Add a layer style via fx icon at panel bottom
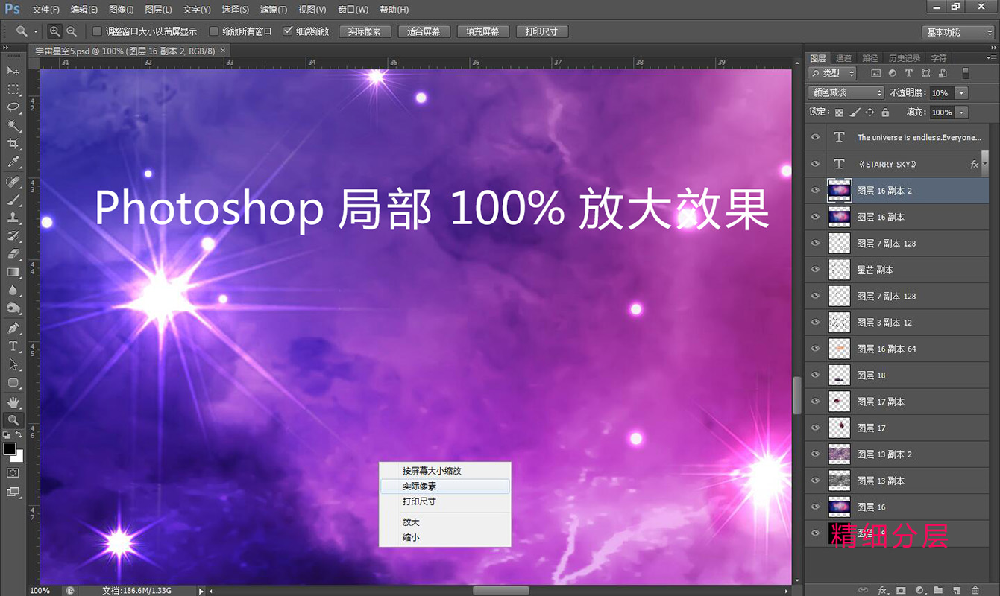Viewport: 1000px width, 596px height. coord(883,590)
